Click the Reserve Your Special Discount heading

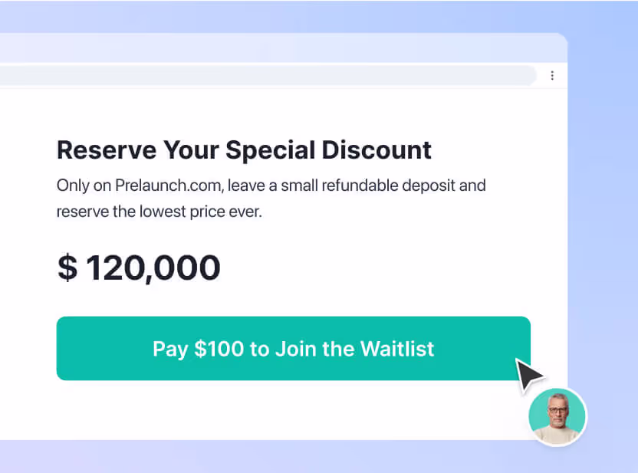[x=244, y=150]
